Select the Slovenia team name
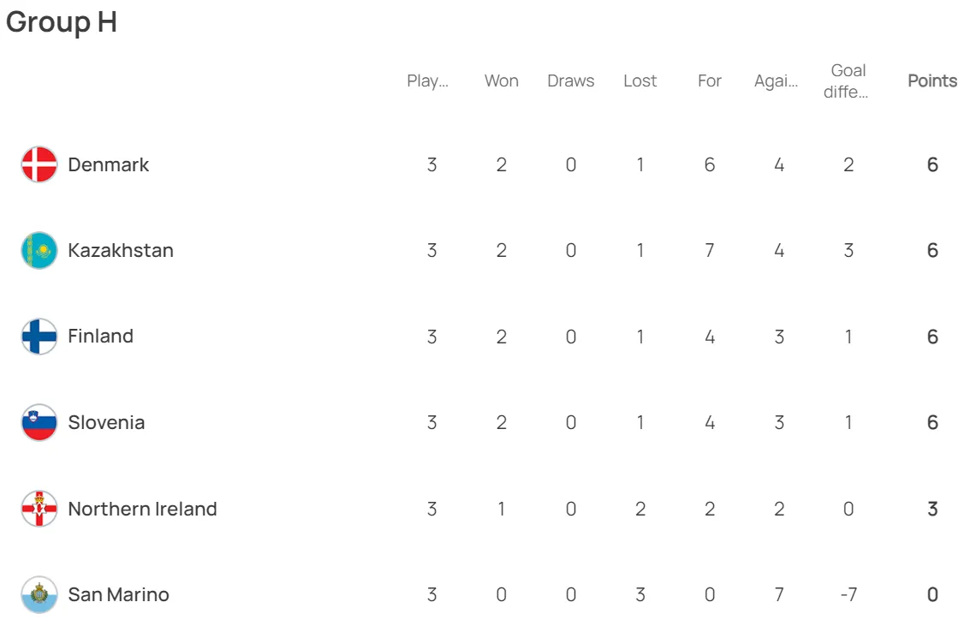Image resolution: width=970 pixels, height=626 pixels. pyautogui.click(x=106, y=422)
